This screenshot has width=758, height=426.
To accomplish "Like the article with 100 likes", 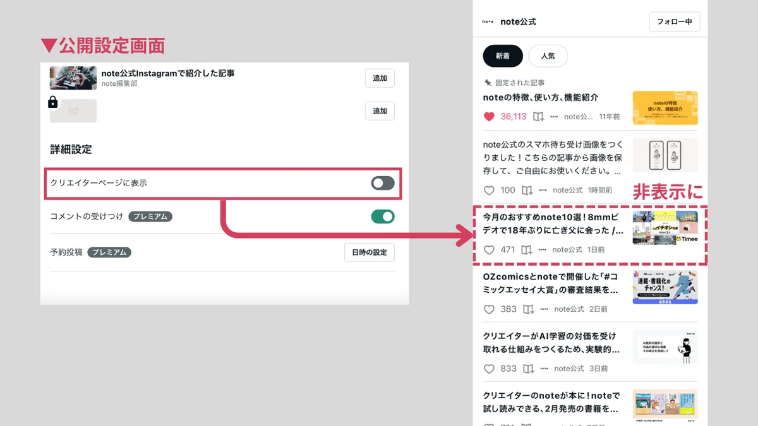I will (489, 190).
